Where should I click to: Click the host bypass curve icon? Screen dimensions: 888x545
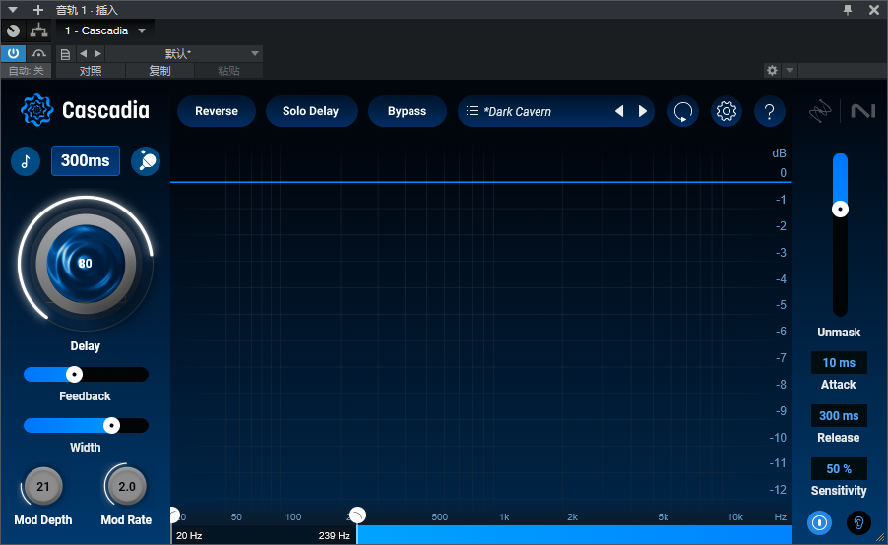[38, 53]
